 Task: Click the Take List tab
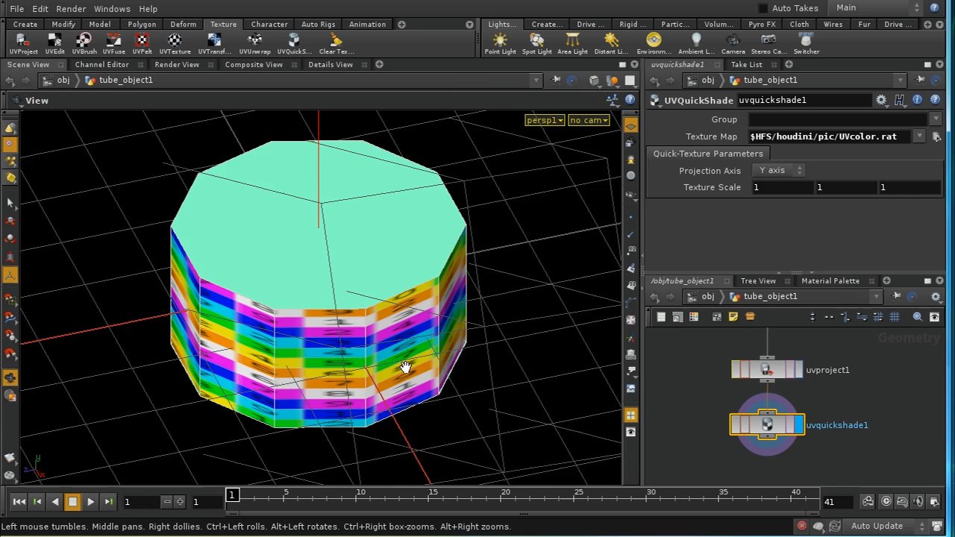pyautogui.click(x=747, y=64)
